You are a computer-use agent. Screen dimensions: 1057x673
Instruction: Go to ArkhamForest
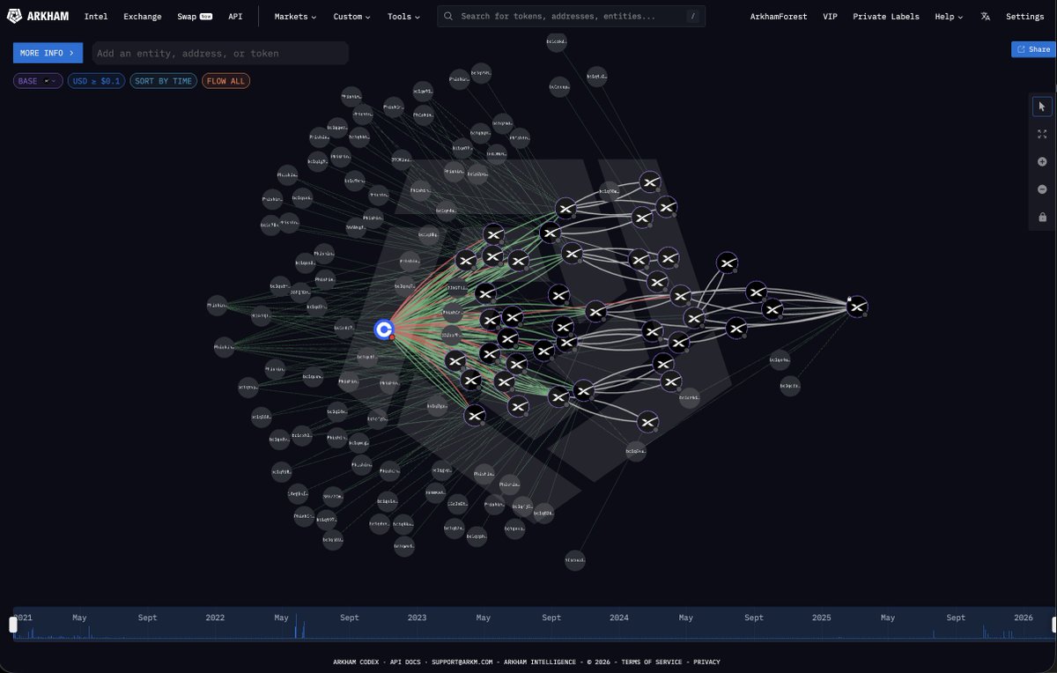click(x=780, y=17)
